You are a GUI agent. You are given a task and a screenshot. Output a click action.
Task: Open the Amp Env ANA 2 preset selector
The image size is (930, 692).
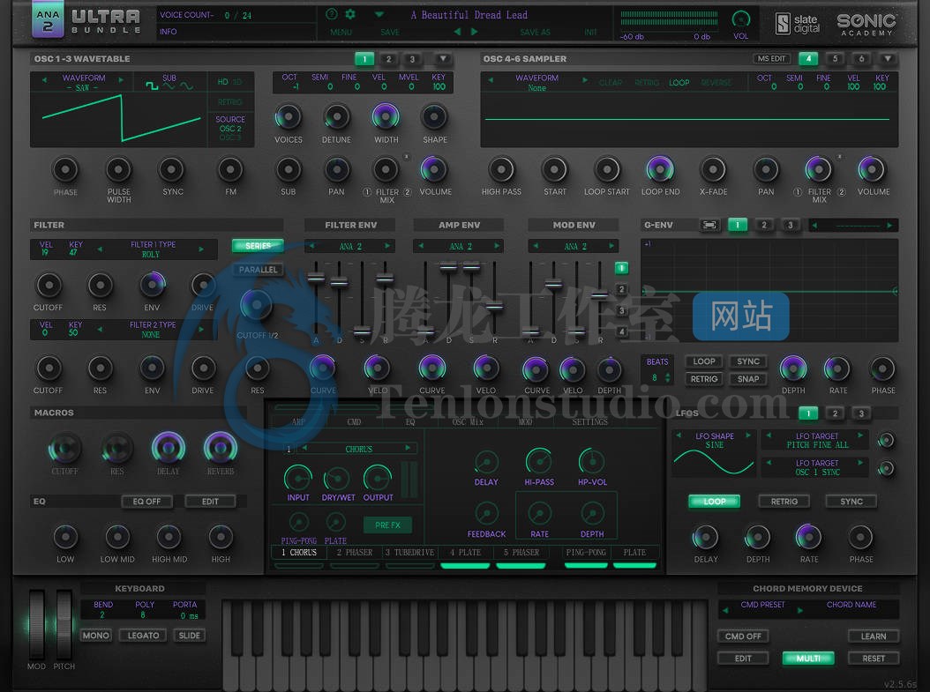[x=460, y=246]
